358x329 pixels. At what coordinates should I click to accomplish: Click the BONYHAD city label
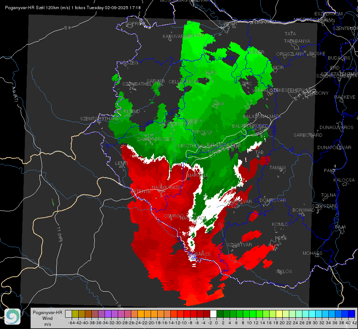(304, 210)
